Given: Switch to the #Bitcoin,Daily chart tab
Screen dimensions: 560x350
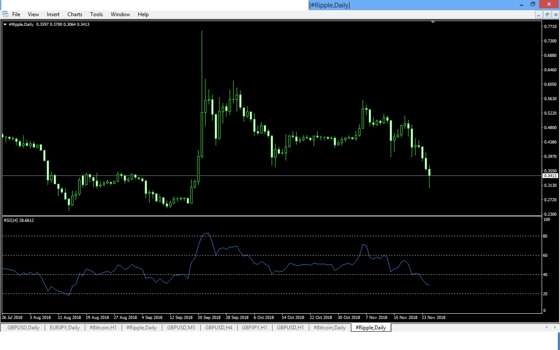Looking at the screenshot, I should point(329,328).
